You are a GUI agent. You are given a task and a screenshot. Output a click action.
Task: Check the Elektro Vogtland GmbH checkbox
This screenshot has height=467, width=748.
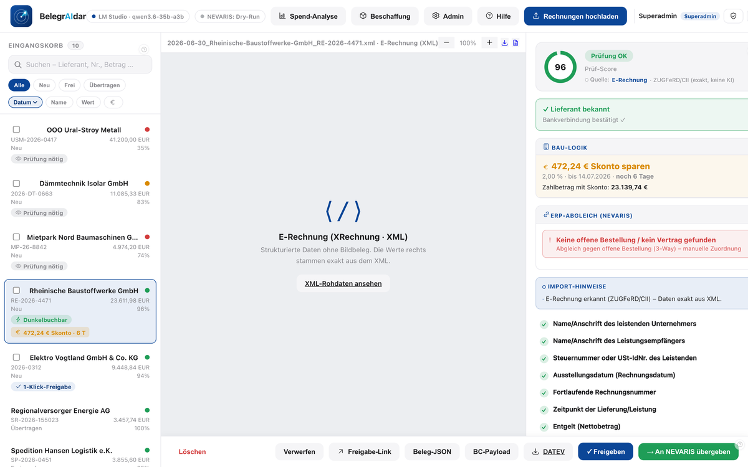(x=16, y=358)
